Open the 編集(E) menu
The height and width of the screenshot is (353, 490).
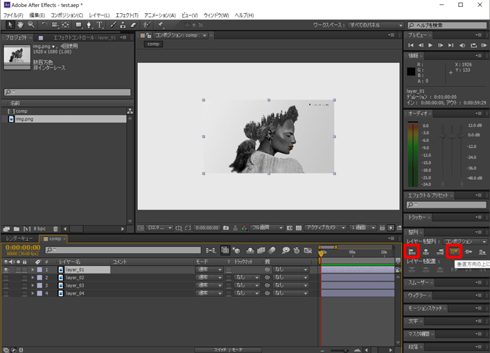click(x=37, y=15)
